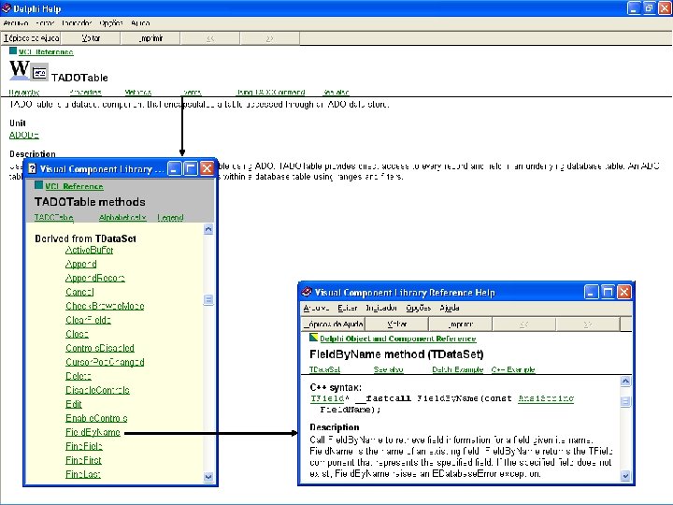Click the VCL Reference book icon in main window

[12, 51]
